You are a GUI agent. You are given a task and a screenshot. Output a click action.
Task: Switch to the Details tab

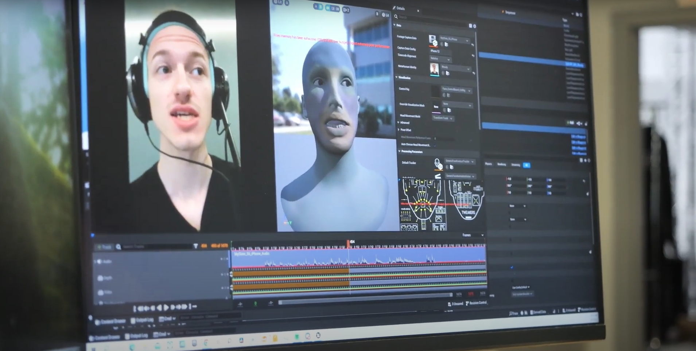point(400,8)
